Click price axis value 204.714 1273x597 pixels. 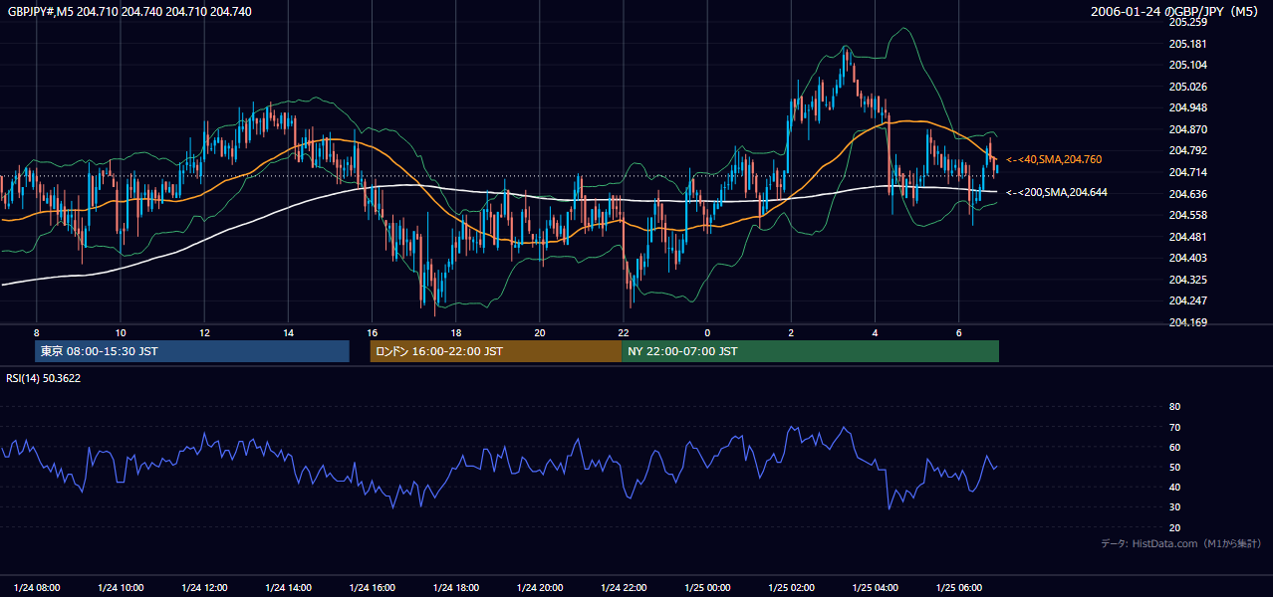click(x=1187, y=172)
